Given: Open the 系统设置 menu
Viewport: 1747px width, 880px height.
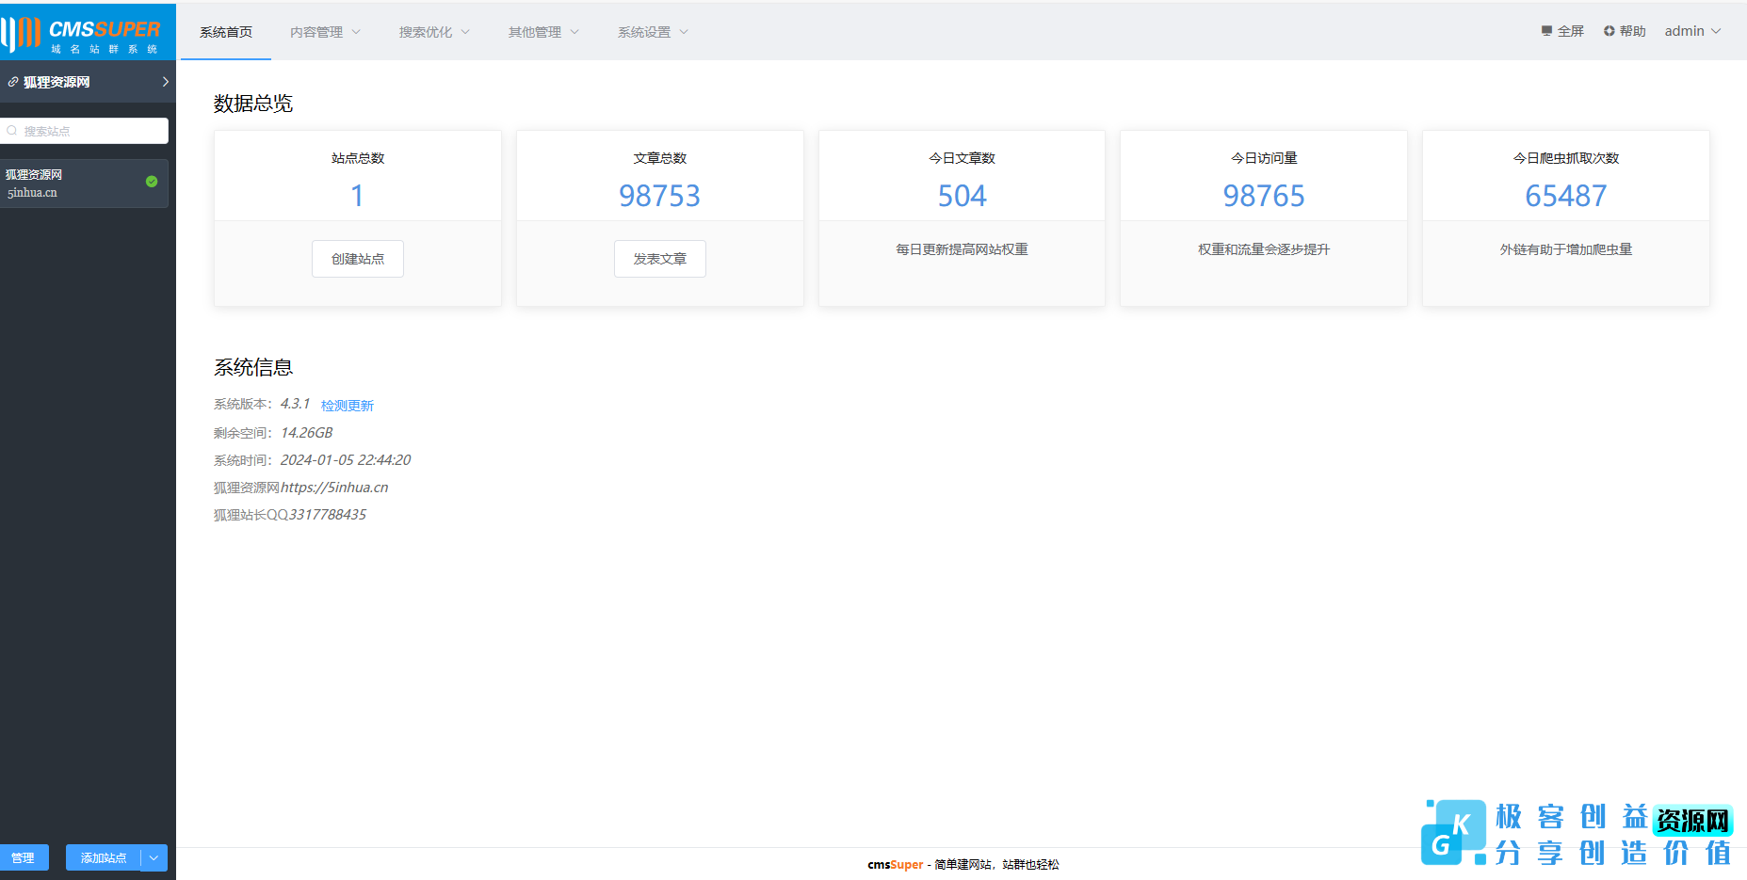Looking at the screenshot, I should 653,32.
